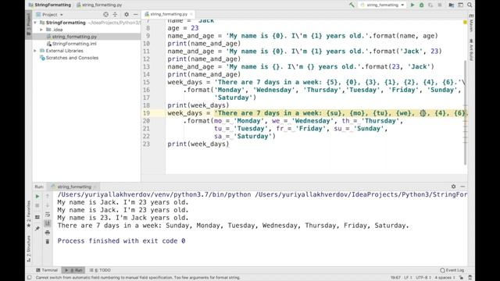Toggle the Structure side tool window
The width and height of the screenshot is (500, 281).
tap(28, 249)
